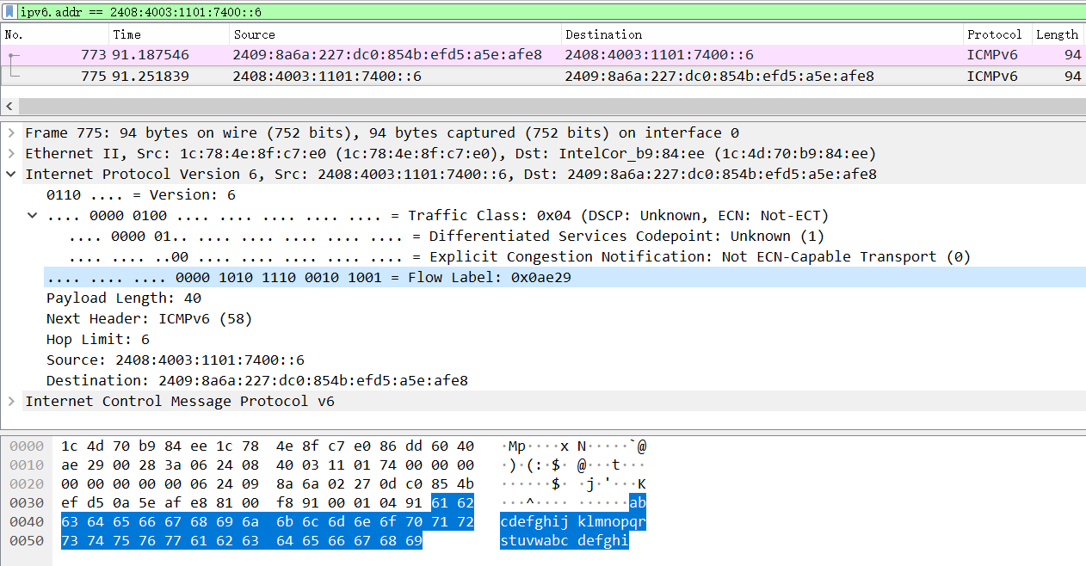This screenshot has height=566, width=1086.
Task: Click the Length column header
Action: pyautogui.click(x=1057, y=34)
